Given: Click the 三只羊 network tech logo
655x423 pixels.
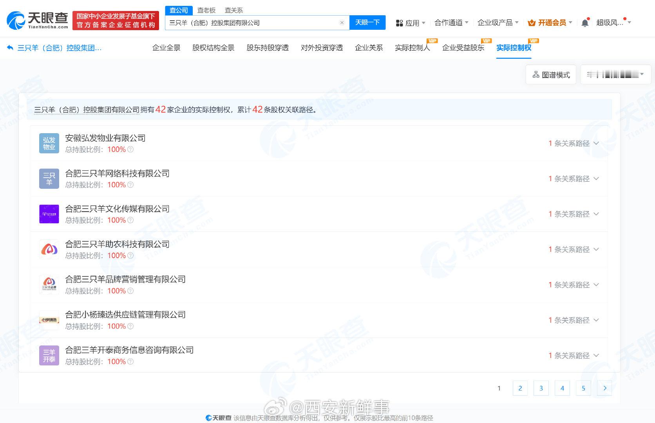Looking at the screenshot, I should [x=49, y=179].
